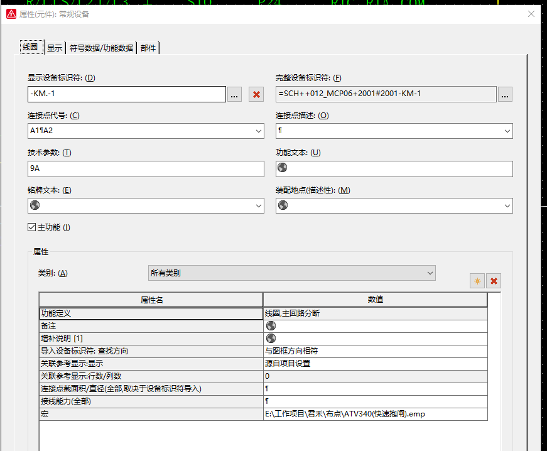This screenshot has width=547, height=451.
Task: Click 技术参数 input field containing 9A
Action: pyautogui.click(x=146, y=169)
